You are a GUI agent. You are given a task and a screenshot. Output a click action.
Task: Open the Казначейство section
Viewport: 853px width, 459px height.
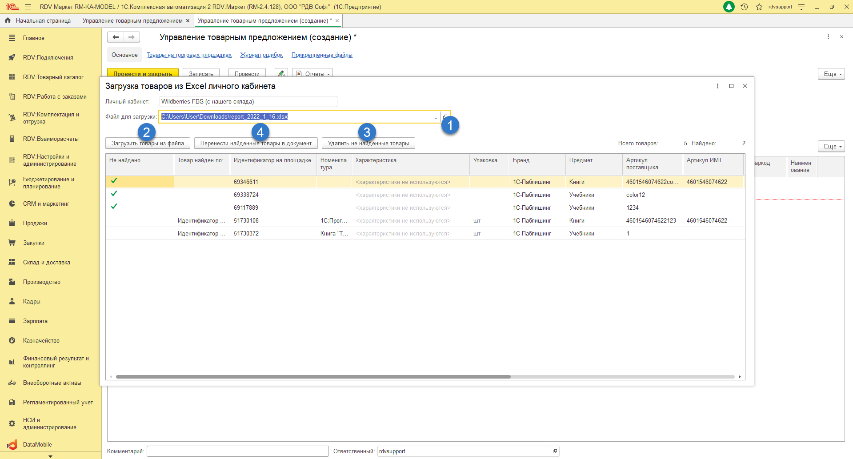(41, 340)
